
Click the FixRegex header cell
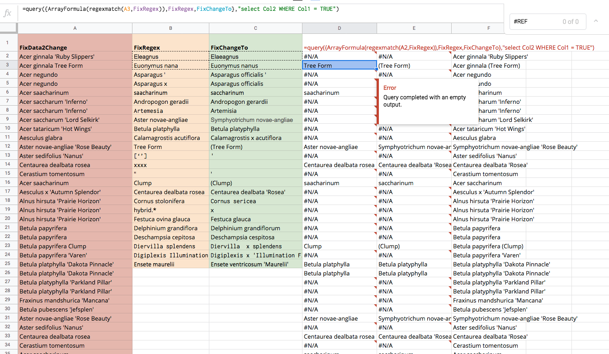point(170,43)
